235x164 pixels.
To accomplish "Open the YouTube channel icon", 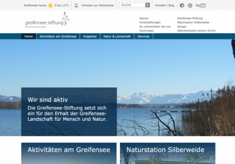I will (x=201, y=5).
